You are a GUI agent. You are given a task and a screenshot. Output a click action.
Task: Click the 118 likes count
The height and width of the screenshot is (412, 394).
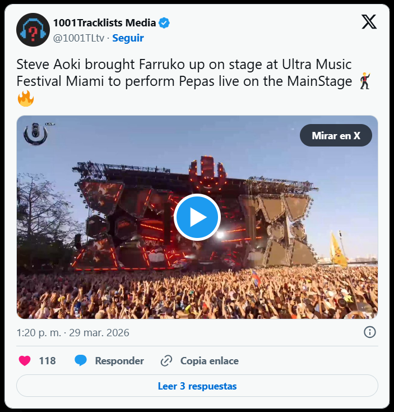pyautogui.click(x=48, y=361)
